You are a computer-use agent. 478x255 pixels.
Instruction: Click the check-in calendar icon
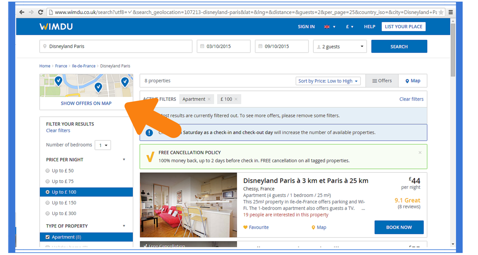point(202,46)
